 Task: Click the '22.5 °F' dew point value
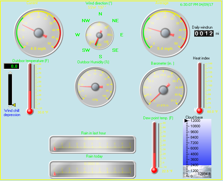pos(167,171)
